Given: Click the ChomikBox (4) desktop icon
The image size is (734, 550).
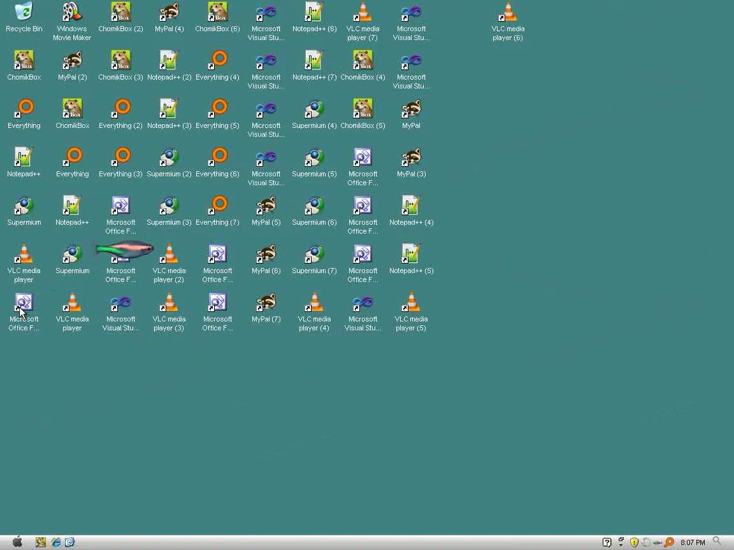Looking at the screenshot, I should pyautogui.click(x=363, y=66).
